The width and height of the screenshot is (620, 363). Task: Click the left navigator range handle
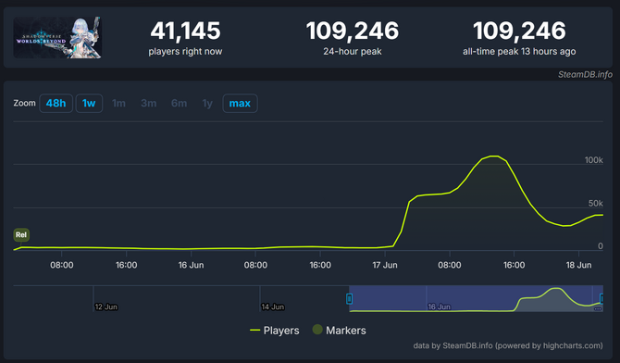[x=349, y=298]
